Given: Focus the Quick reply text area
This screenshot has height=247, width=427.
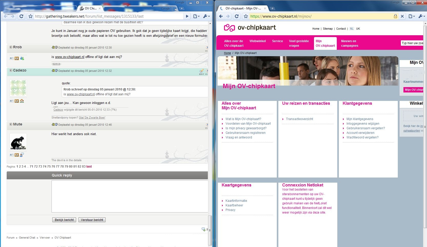Looking at the screenshot, I should (x=130, y=196).
